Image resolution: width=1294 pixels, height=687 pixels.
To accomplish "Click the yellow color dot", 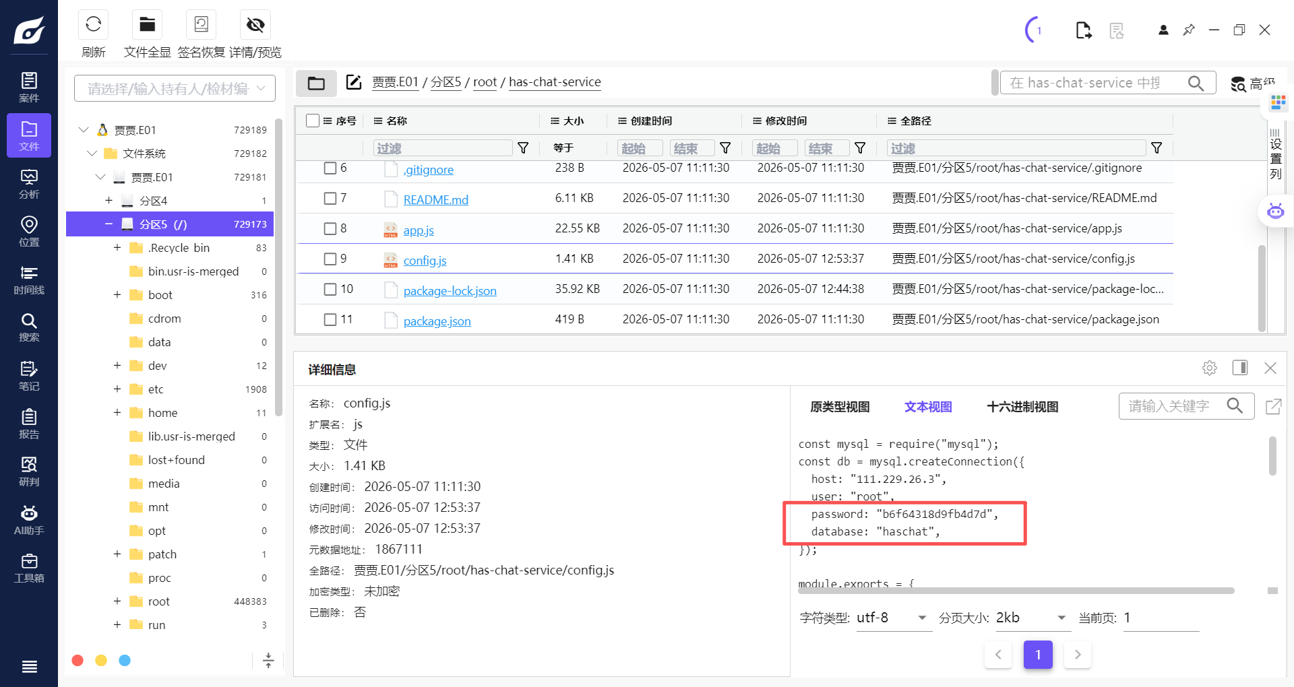I will point(101,660).
